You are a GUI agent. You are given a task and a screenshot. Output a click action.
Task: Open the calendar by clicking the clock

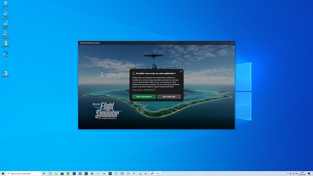[302, 173]
